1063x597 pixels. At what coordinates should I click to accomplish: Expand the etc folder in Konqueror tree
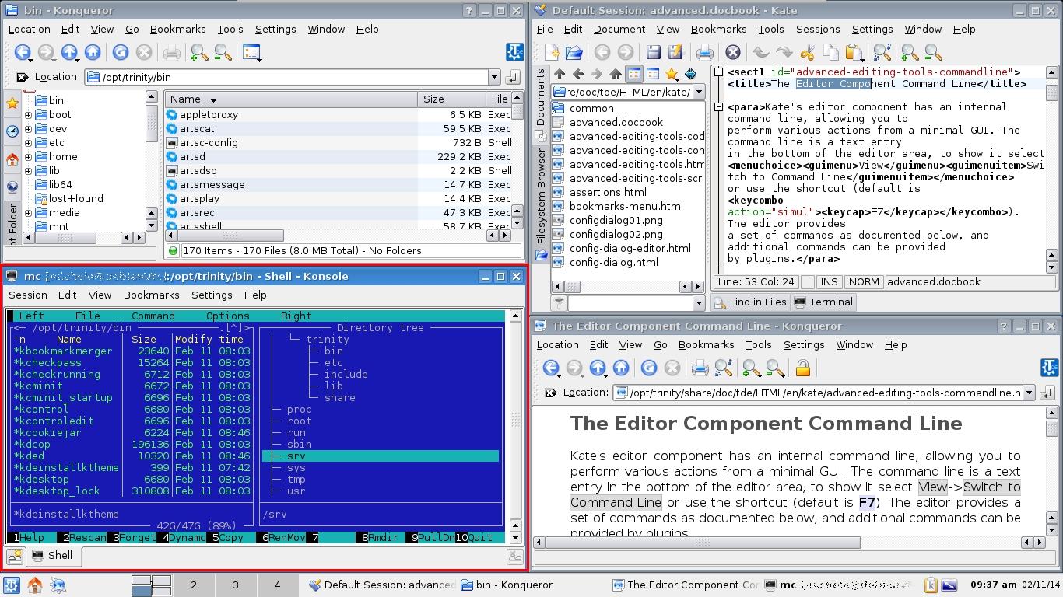coord(29,143)
